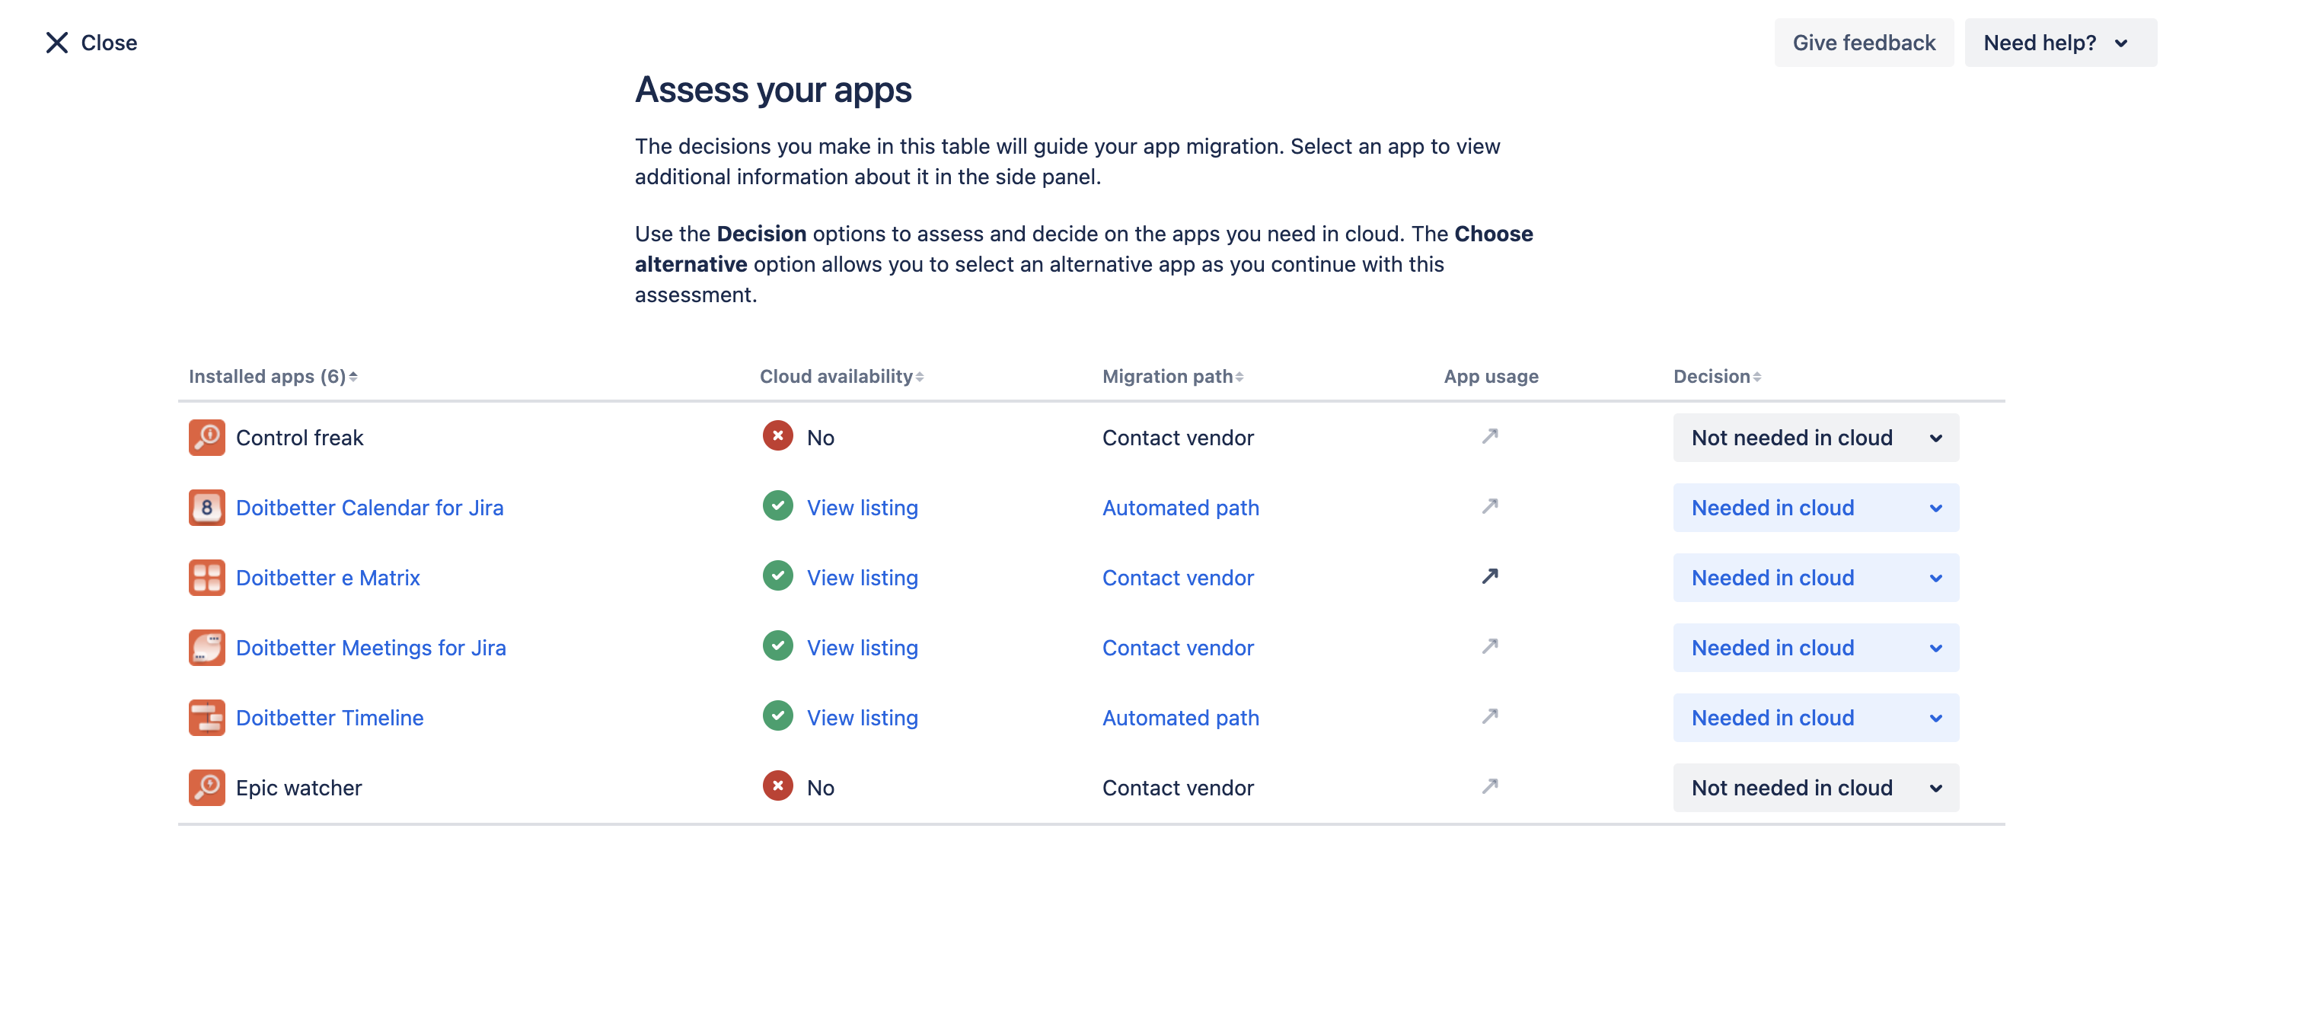Screen dimensions: 2313x1026
Task: Click the Control freak app icon
Action: 206,437
